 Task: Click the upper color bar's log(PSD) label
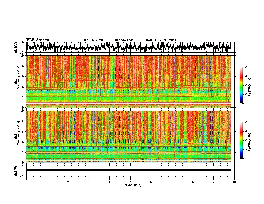click(250, 87)
